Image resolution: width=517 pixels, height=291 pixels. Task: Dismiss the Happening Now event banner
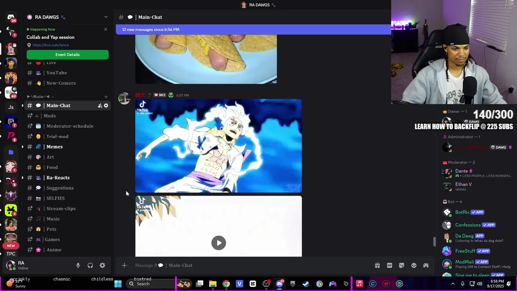click(106, 29)
